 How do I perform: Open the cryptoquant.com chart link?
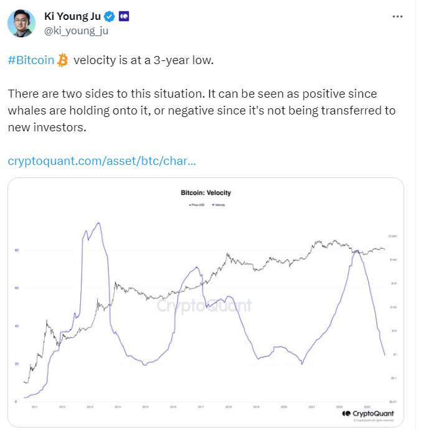102,161
